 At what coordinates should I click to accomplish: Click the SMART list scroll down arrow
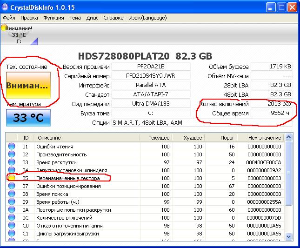pos(288,236)
